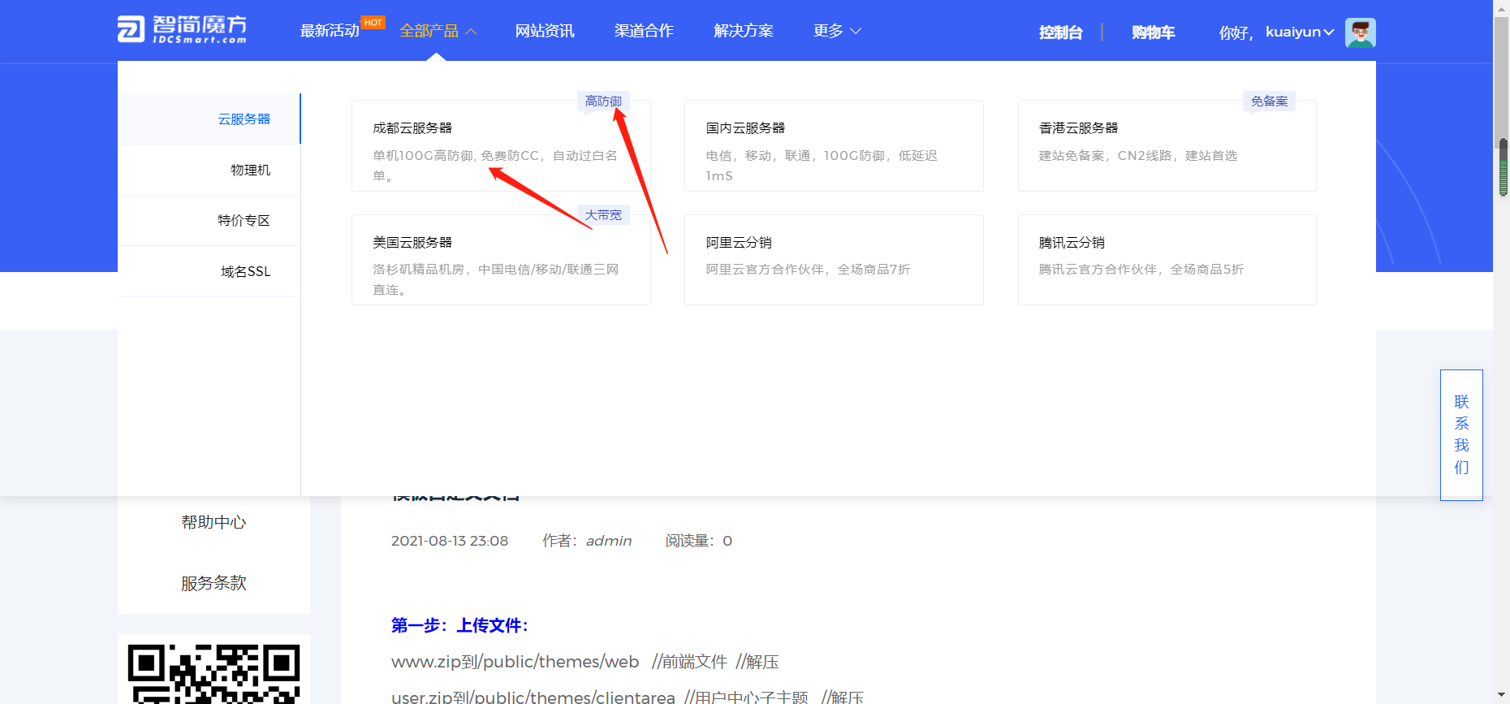The image size is (1510, 704).
Task: Click the HOT badge on 最新活动
Action: pos(373,23)
